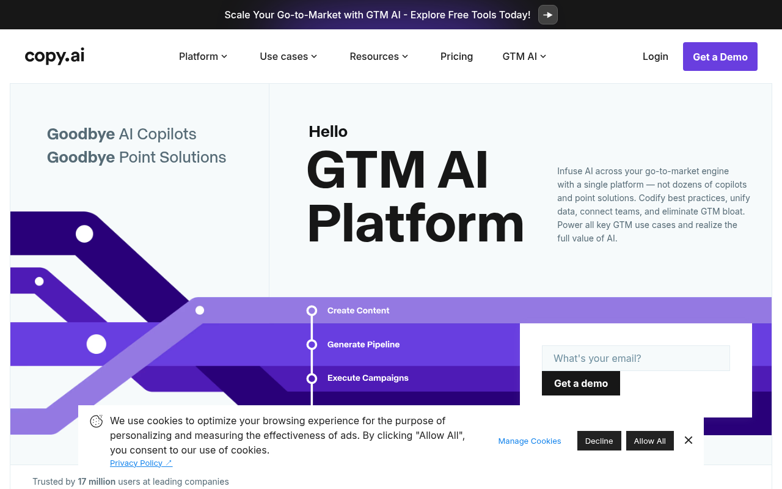The height and width of the screenshot is (489, 782).
Task: Open the Resources dropdown
Action: pos(378,56)
